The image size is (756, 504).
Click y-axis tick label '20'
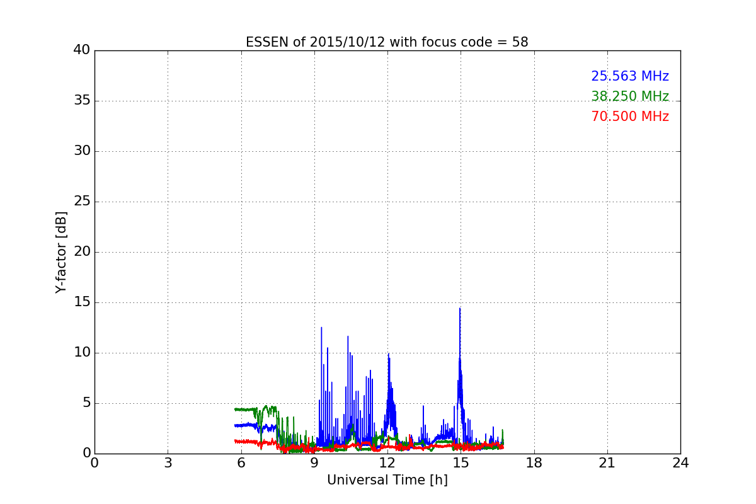(82, 252)
